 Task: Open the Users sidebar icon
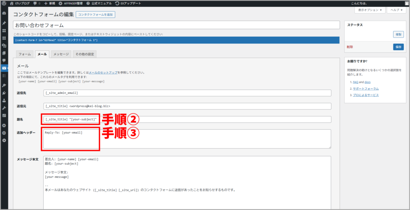pos(4,101)
